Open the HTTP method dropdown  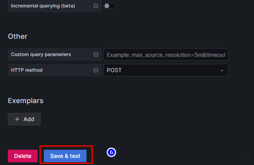click(x=166, y=70)
